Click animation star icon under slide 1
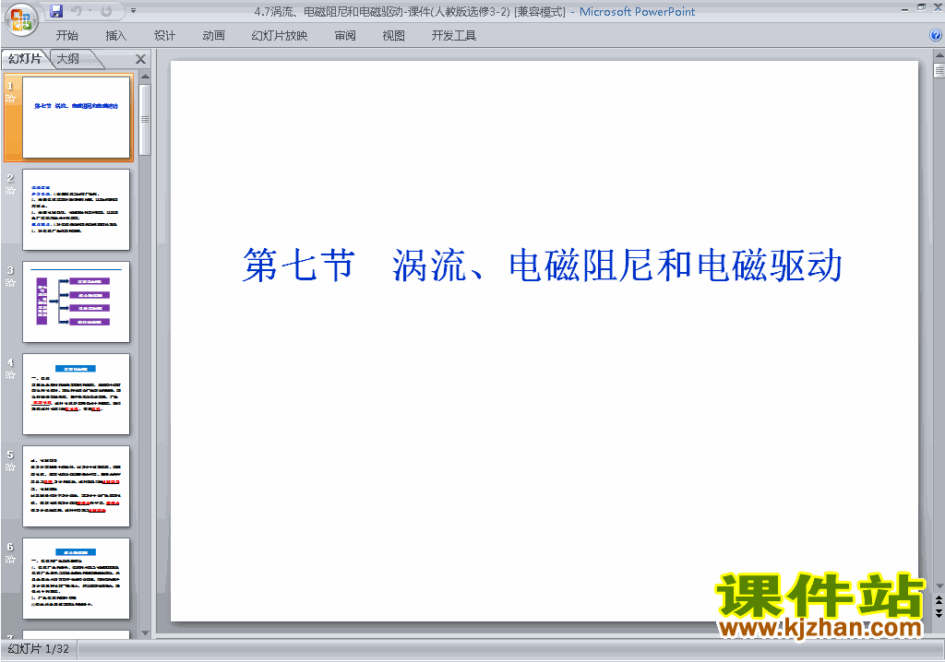Screen dimensions: 945x662 (x=10, y=98)
